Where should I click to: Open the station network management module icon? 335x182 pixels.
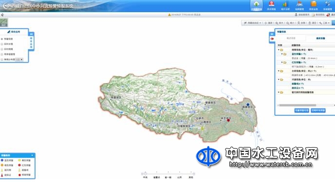click(299, 5)
